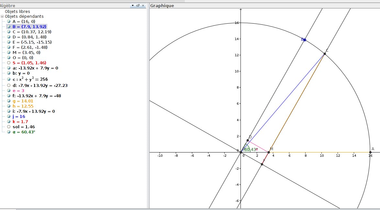Hide point D via its algebra bullet
The image size is (380, 210).
(x=9, y=37)
